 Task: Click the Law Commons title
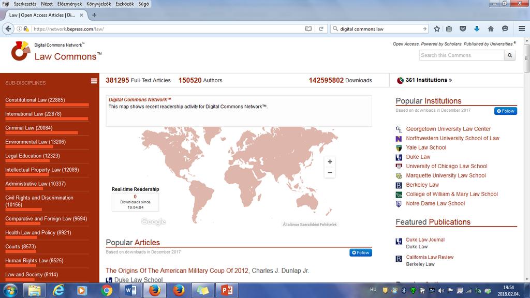68,56
